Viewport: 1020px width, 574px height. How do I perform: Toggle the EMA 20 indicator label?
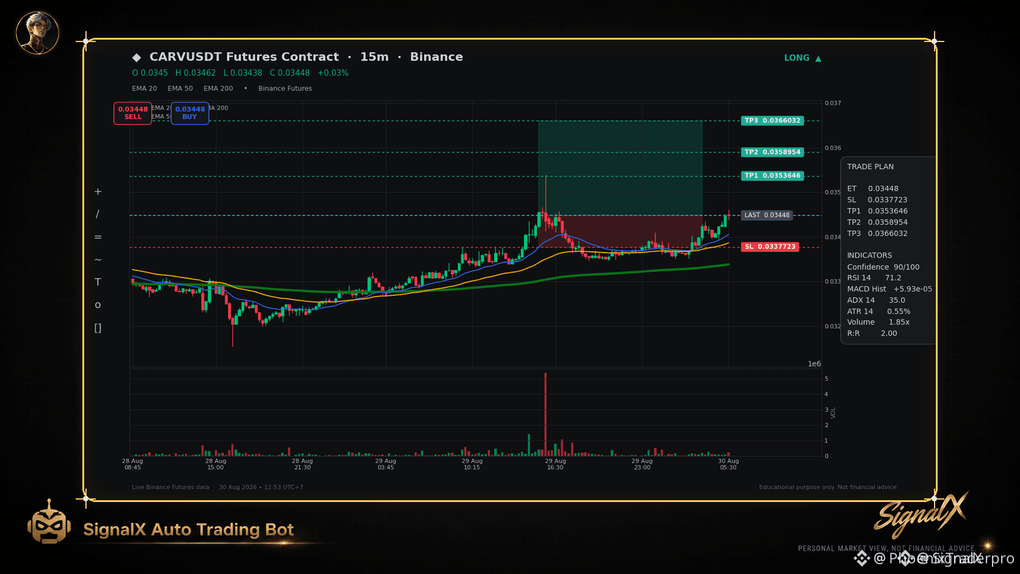tap(145, 88)
